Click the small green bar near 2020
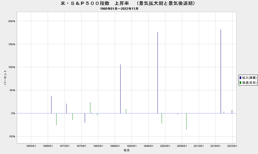Image resolution: width=258 pixels, height=154 pixels. coord(224,112)
